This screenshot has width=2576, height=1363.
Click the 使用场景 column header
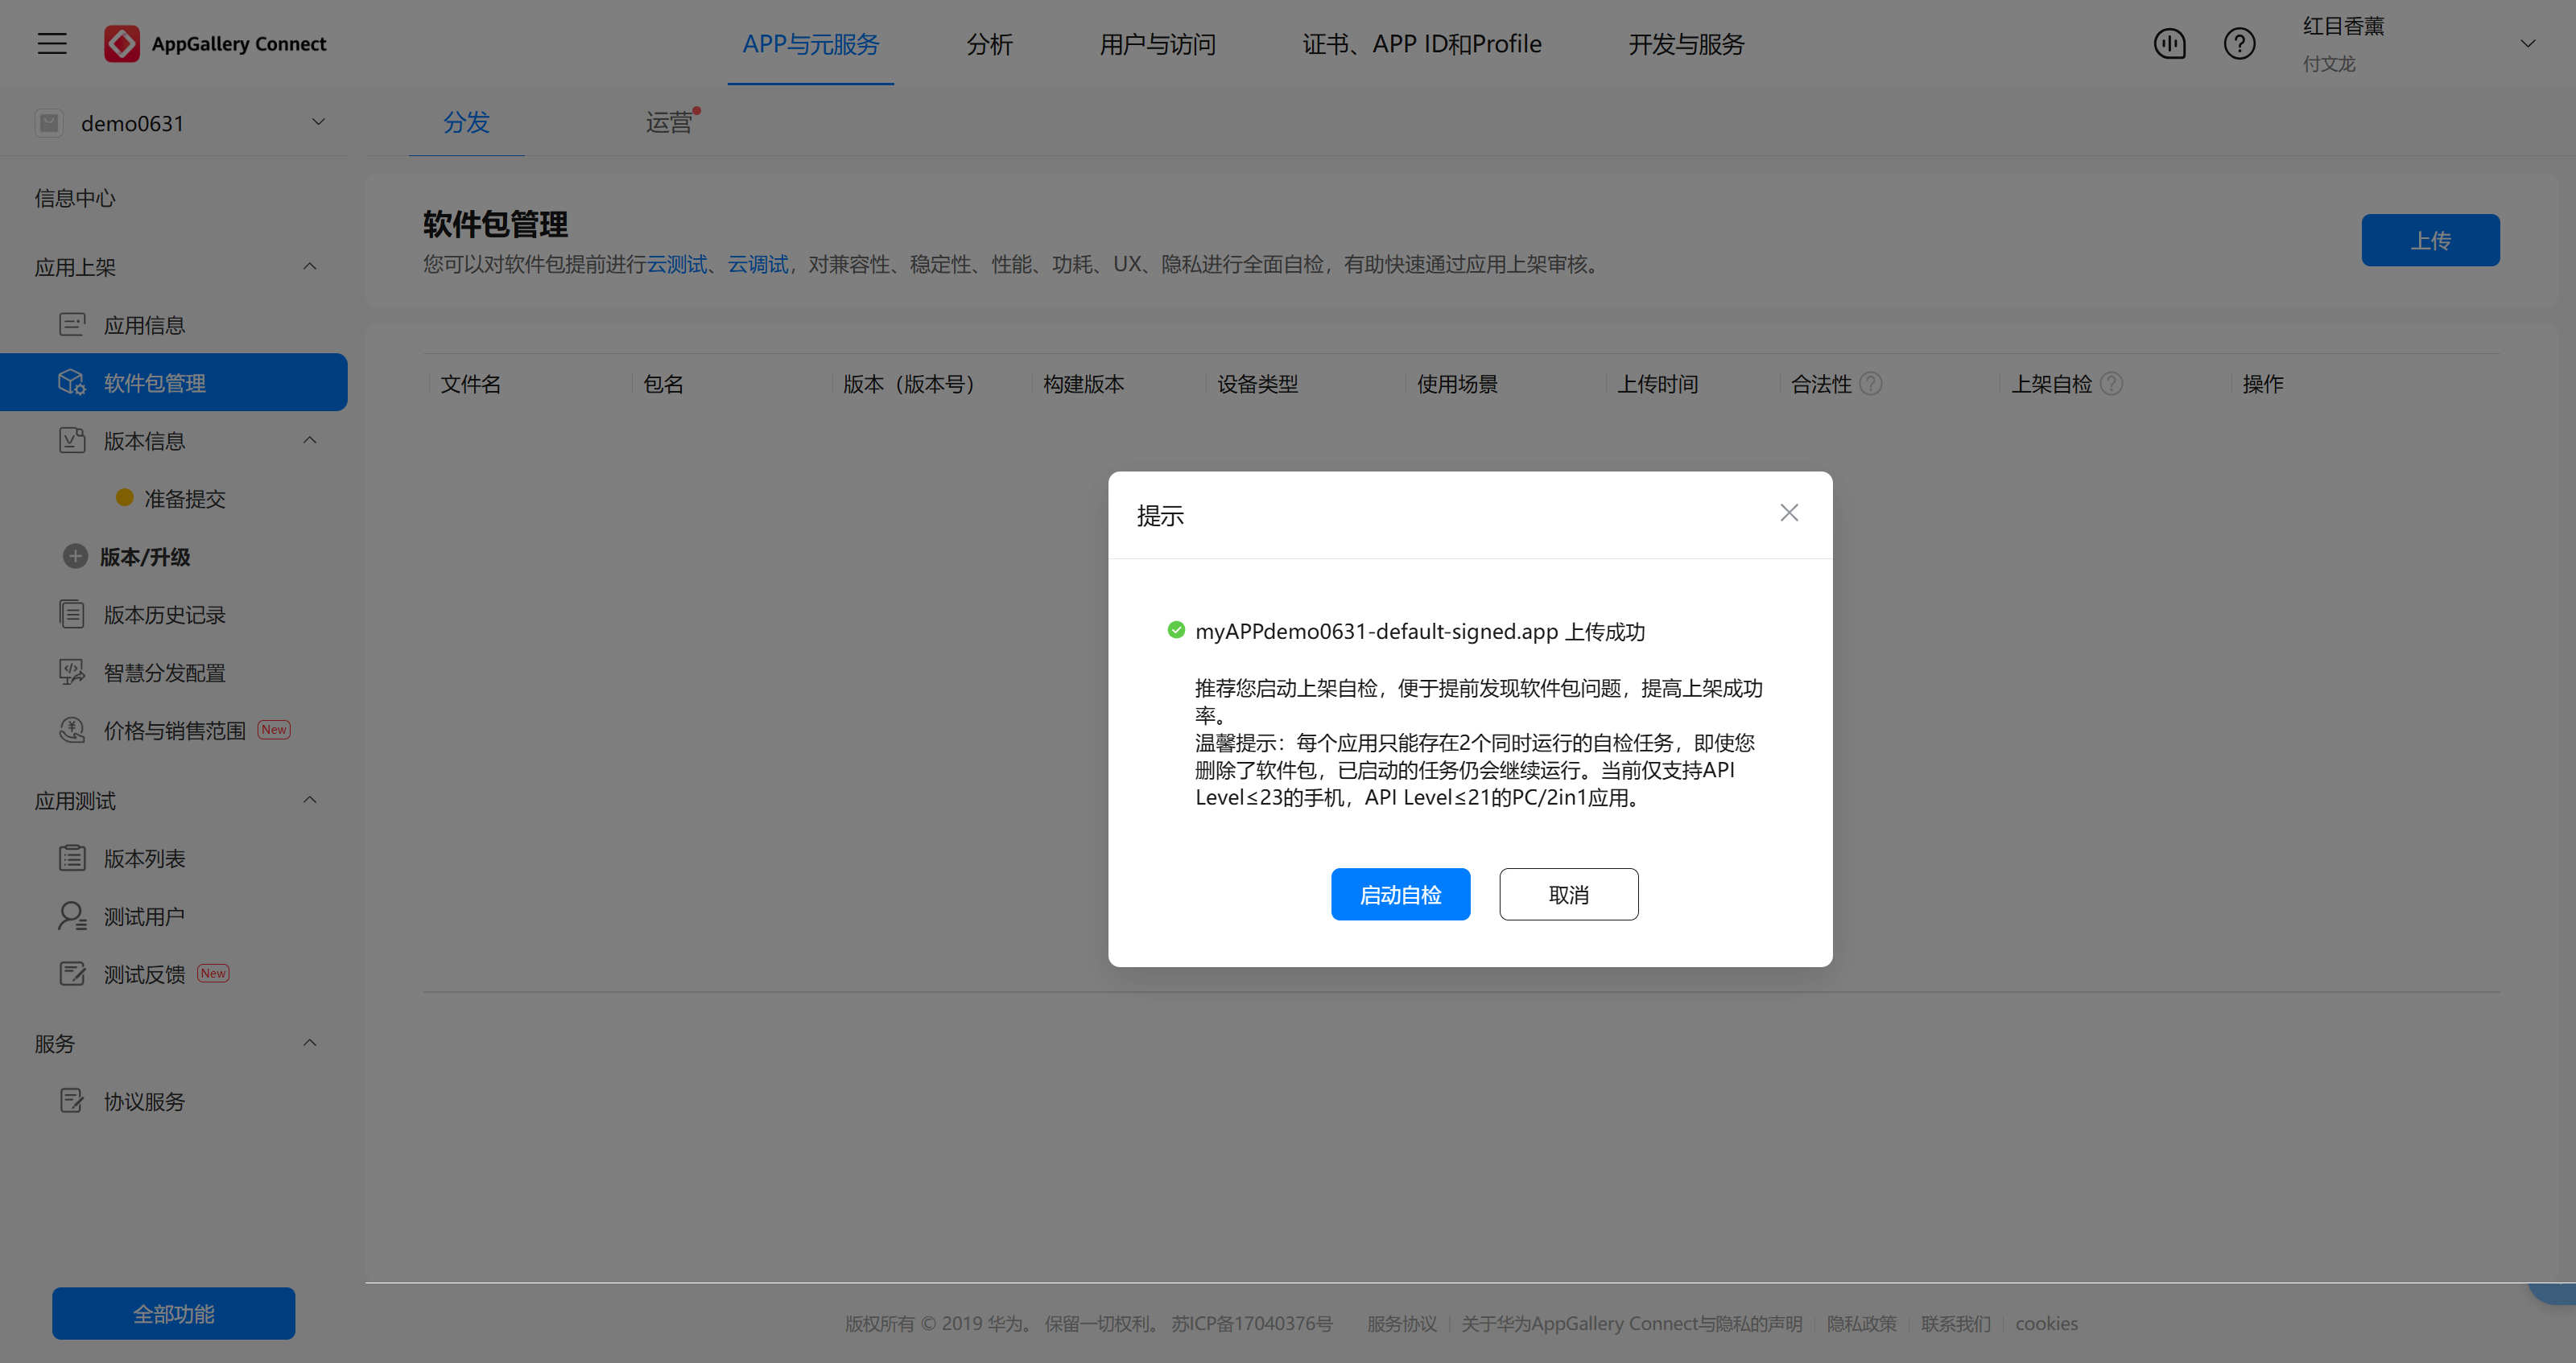coord(1457,384)
